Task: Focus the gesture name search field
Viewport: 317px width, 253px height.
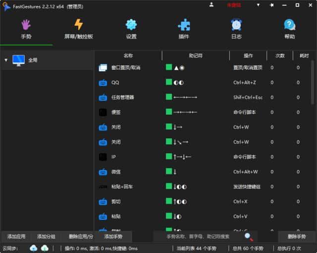Action: pos(198,237)
